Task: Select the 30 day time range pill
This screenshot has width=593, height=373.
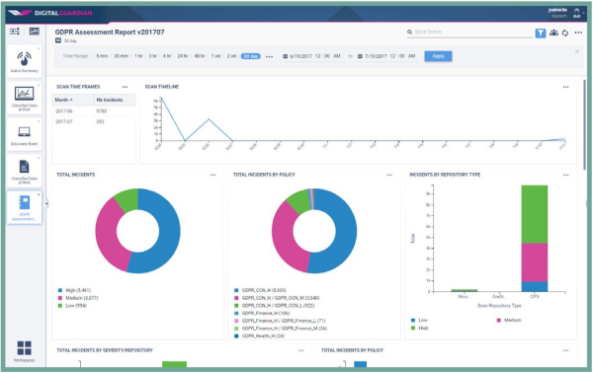Action: [x=250, y=56]
